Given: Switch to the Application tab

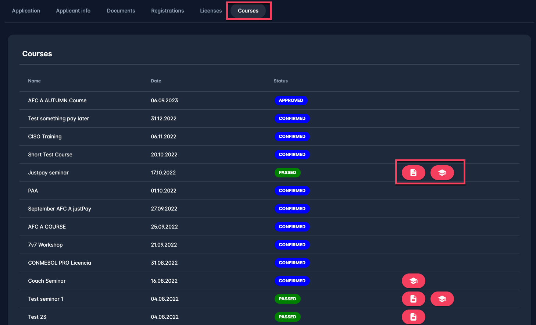Looking at the screenshot, I should point(26,11).
